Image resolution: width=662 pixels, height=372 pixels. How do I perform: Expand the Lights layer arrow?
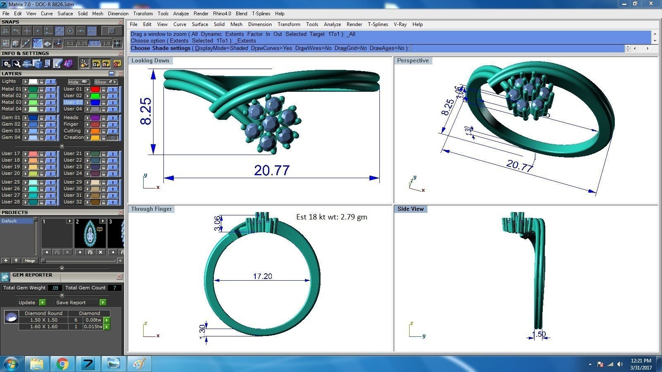(x=25, y=81)
